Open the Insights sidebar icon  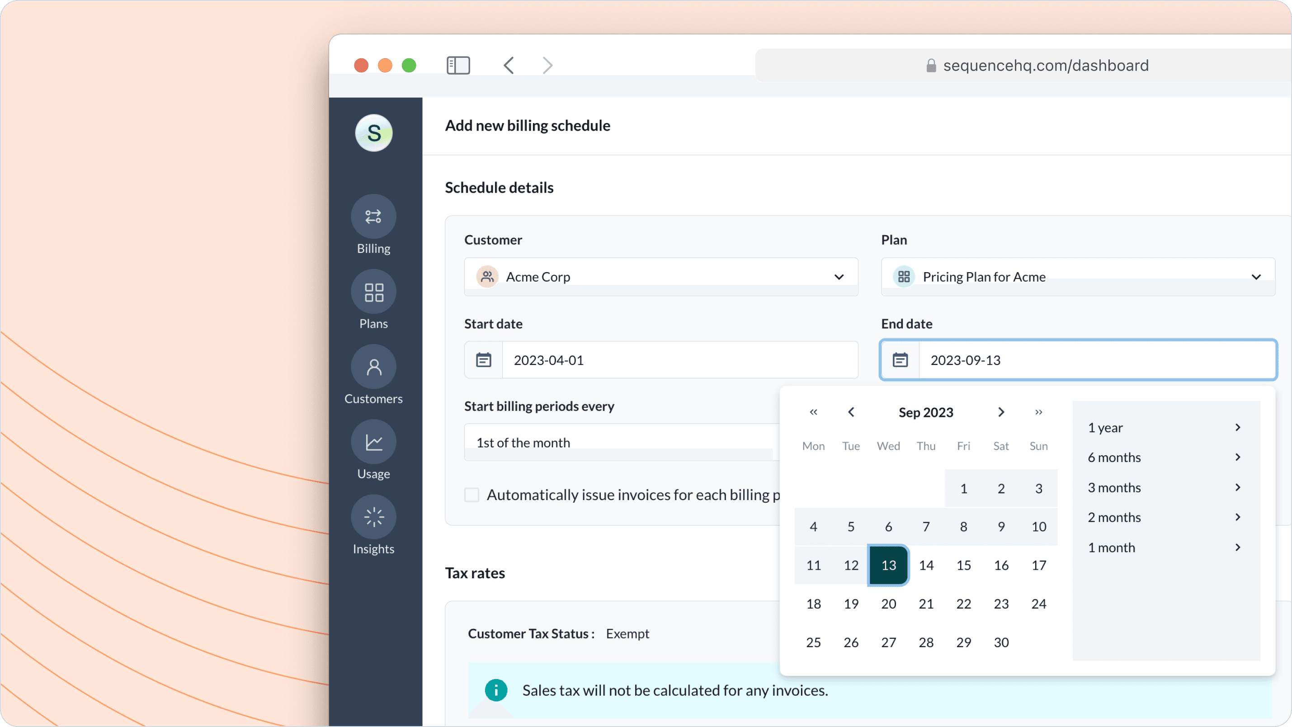tap(373, 517)
